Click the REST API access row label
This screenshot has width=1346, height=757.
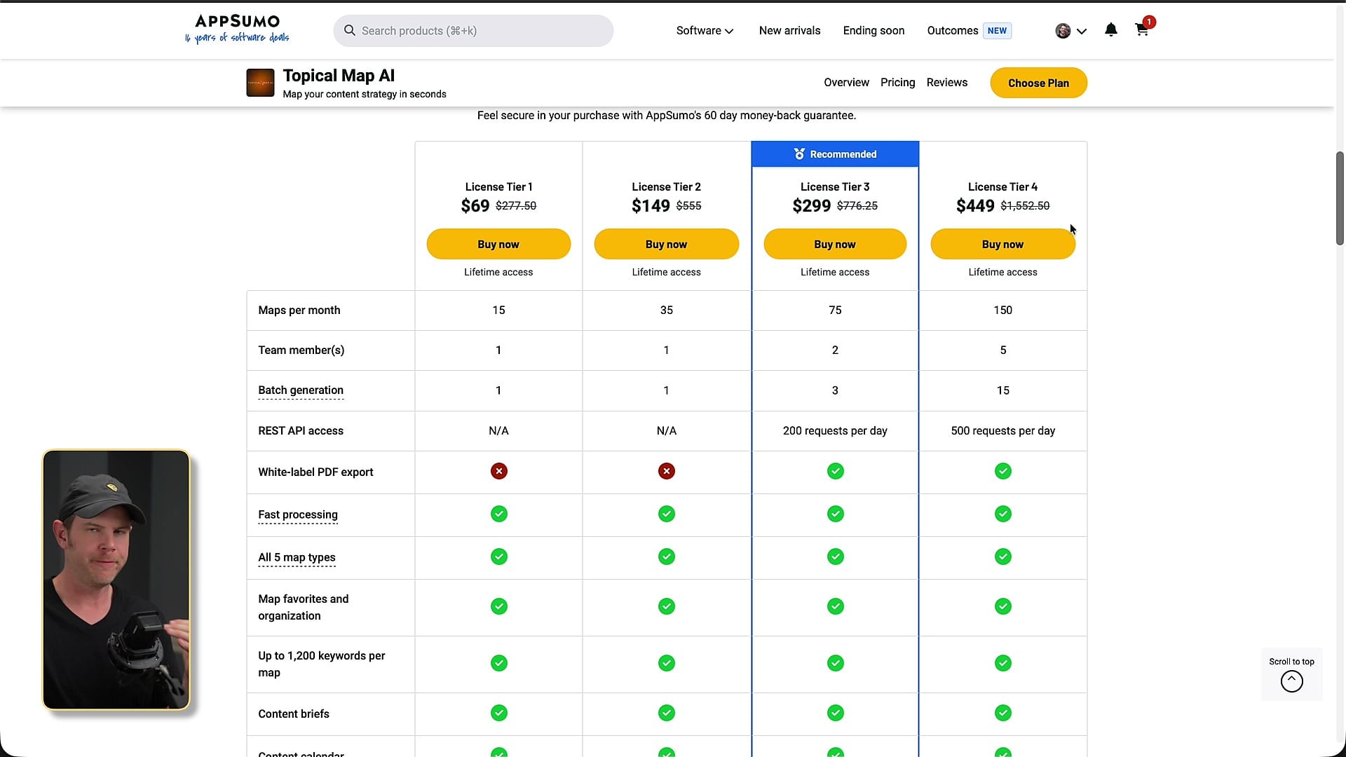[x=301, y=431]
